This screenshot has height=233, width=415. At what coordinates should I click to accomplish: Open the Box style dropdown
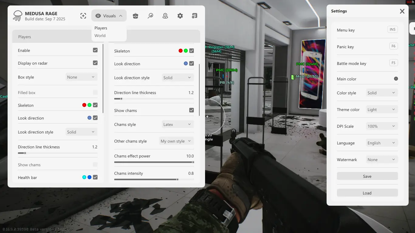[81, 77]
